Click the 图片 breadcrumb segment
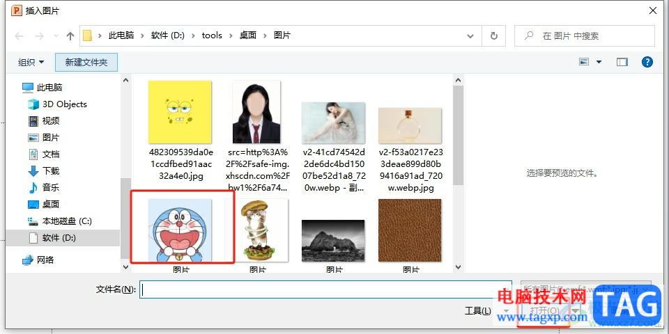Screen dimensions: 669x334 (282, 35)
